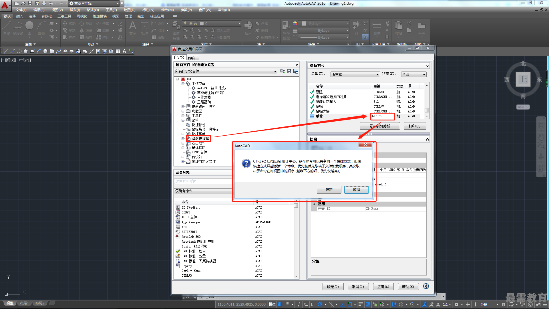Screen dimensions: 549x309
Task: Click workspace switching gear in status bar
Action: [456, 304]
